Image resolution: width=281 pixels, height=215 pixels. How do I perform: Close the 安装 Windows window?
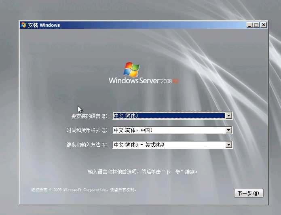pyautogui.click(x=264, y=25)
